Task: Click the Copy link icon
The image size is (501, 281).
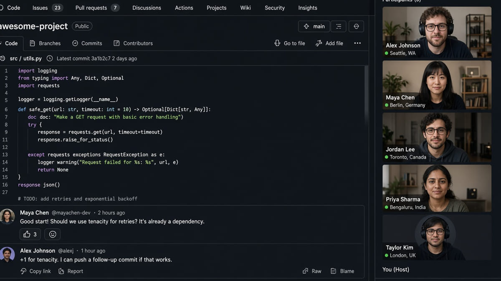Action: coord(23,271)
